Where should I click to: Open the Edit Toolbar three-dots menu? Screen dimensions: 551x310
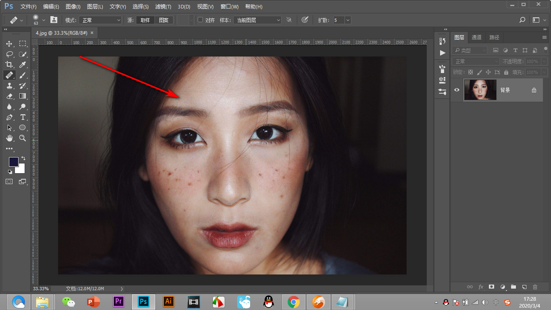(9, 149)
